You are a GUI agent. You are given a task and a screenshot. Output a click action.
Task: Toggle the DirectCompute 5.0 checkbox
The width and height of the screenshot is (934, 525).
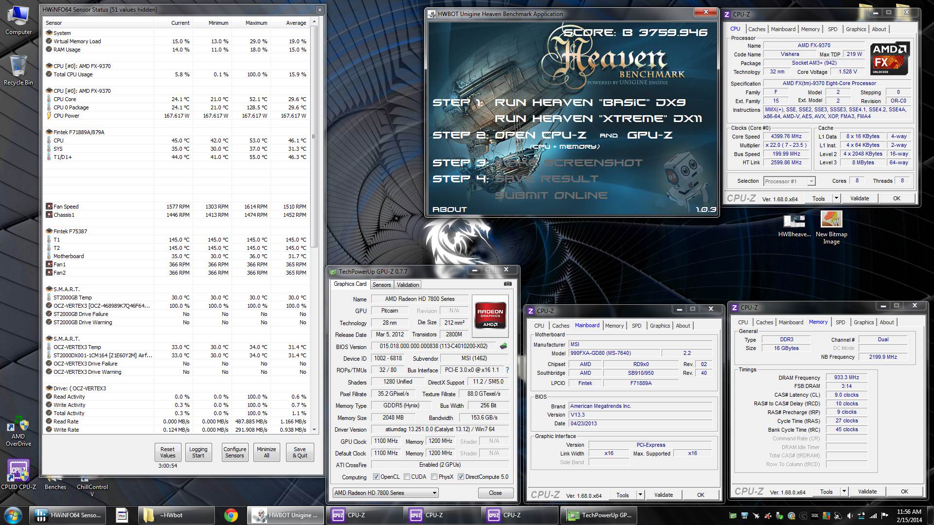(x=461, y=477)
